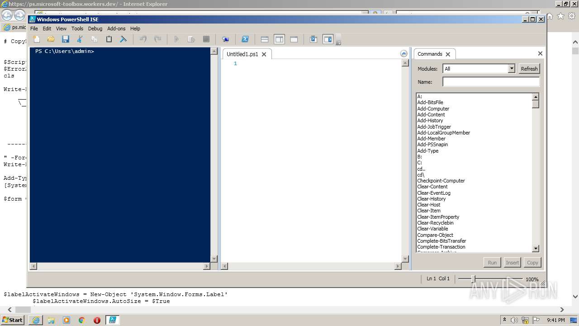Select Compare-Object command
The width and height of the screenshot is (579, 326).
pyautogui.click(x=435, y=235)
